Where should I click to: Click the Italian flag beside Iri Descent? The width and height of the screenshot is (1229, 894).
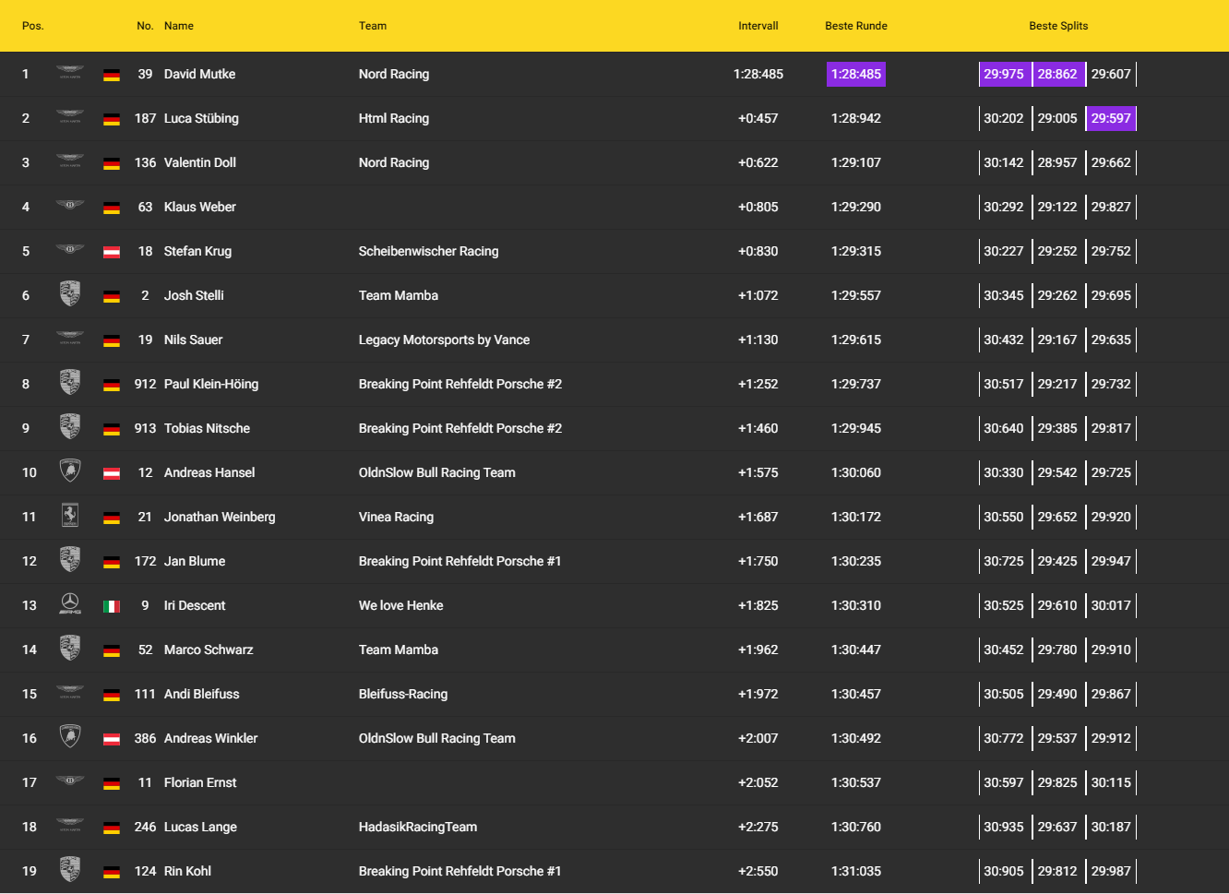tap(112, 606)
